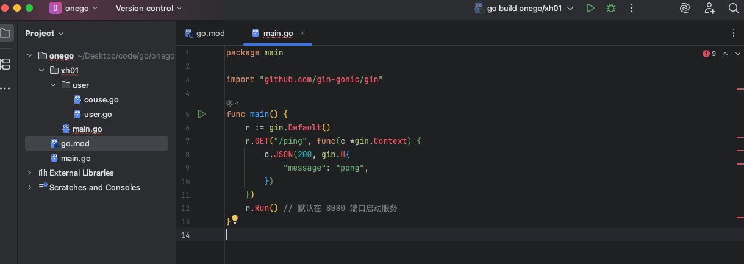Click line number 7 in the gutter
744x264 pixels.
tap(187, 141)
